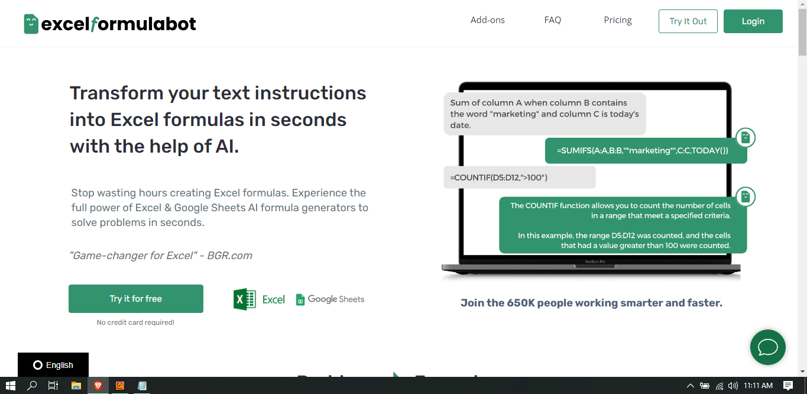Open Brave browser in taskbar
This screenshot has height=394, width=807.
click(x=98, y=386)
